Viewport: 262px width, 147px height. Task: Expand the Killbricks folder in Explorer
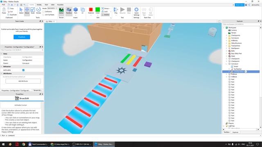click(226, 40)
